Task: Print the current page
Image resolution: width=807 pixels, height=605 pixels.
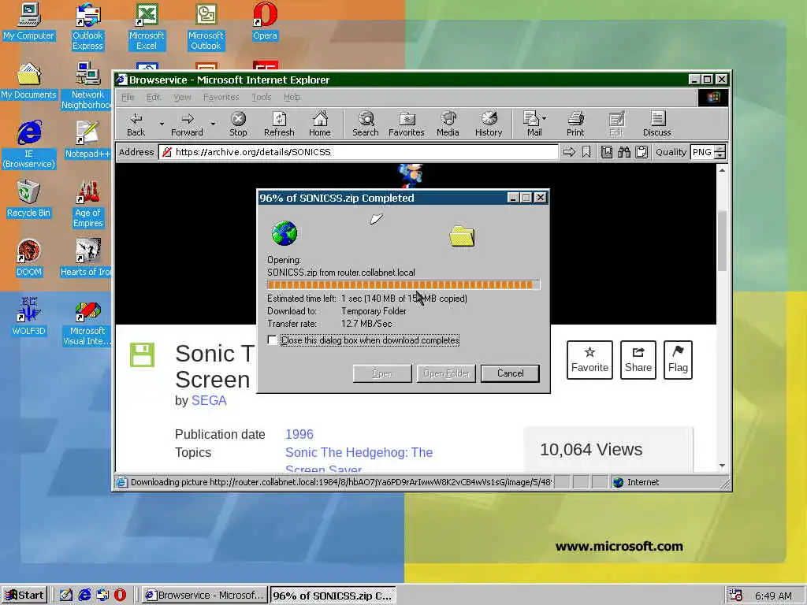Action: 575,124
